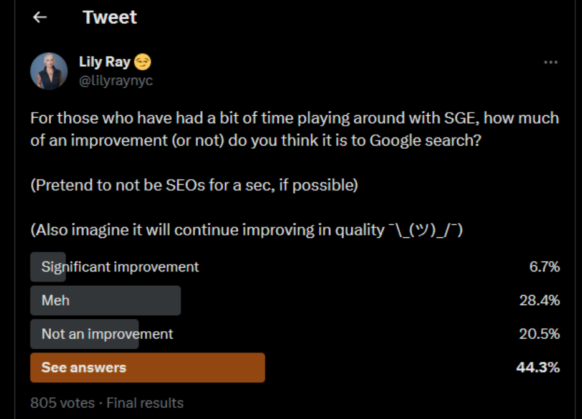Click the smirking emoji beside Lily Ray
Image resolution: width=582 pixels, height=419 pixels.
(143, 62)
